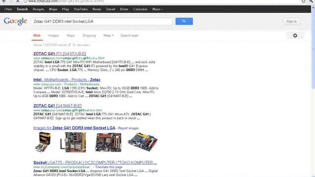Open the Socket LGA775 PRODUK OC2COMPUTER result
The height and width of the screenshot is (177, 315).
[x=95, y=163]
